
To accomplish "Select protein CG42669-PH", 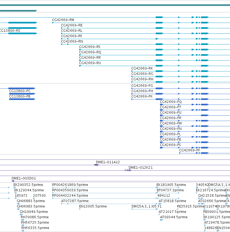I will 142,91.
